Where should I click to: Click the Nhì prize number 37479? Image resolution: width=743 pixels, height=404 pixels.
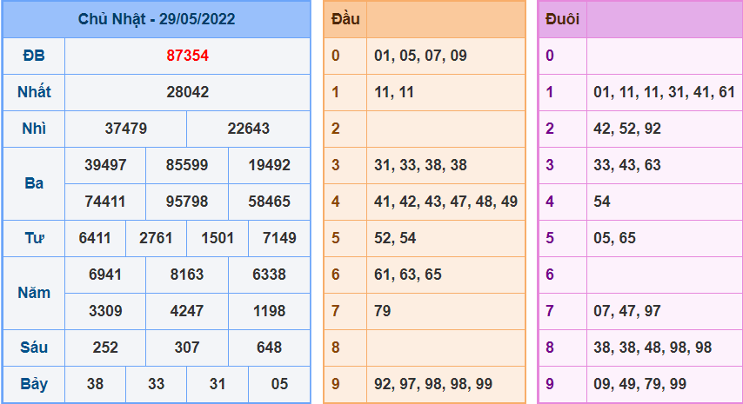(126, 129)
